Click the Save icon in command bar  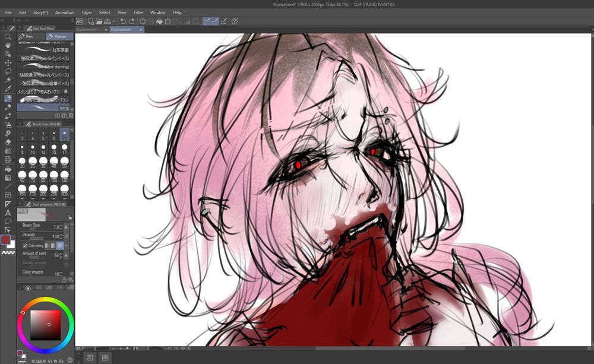107,21
